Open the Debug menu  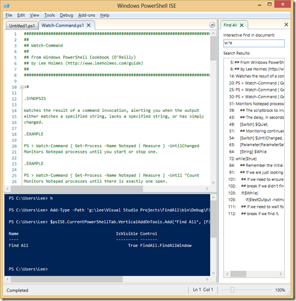click(x=67, y=15)
